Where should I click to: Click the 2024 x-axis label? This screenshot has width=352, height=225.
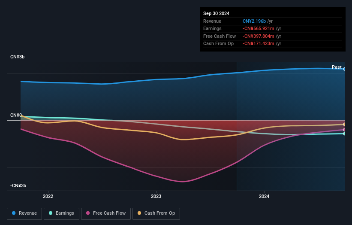point(264,196)
